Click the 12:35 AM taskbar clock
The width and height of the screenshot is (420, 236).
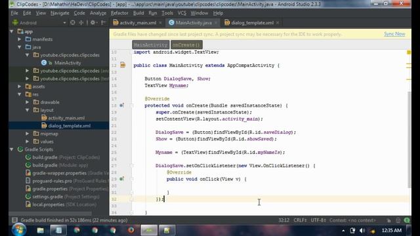(x=391, y=230)
